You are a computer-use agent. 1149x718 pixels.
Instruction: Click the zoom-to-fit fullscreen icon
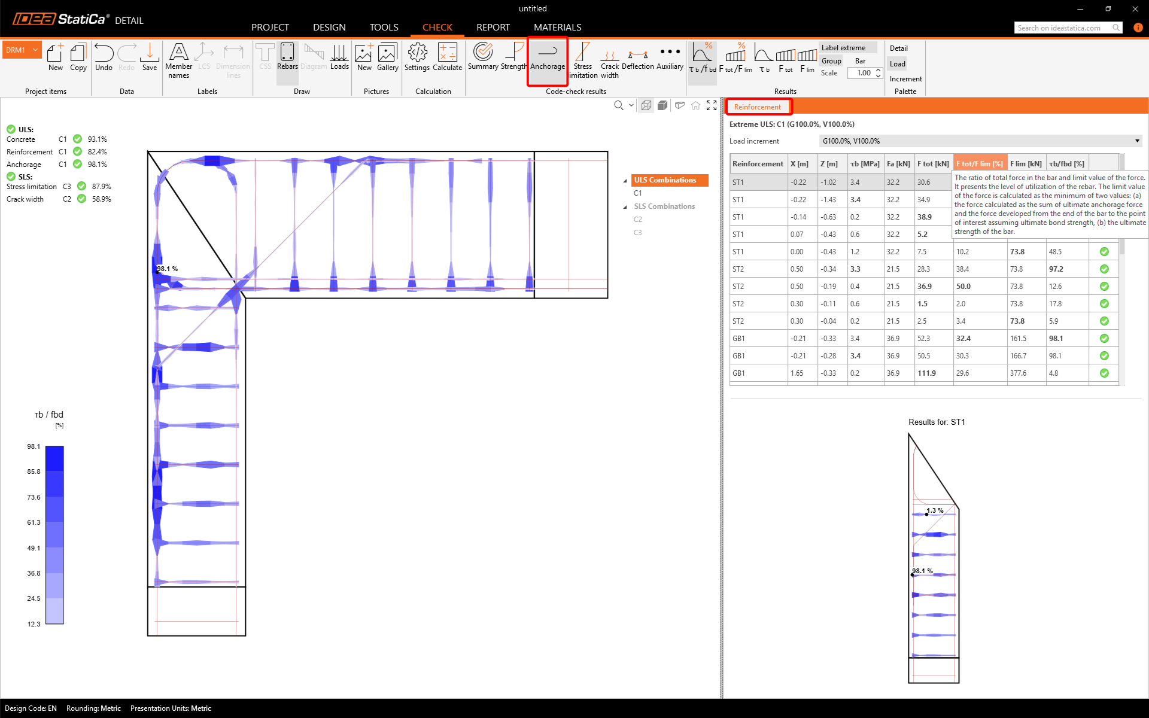(712, 105)
